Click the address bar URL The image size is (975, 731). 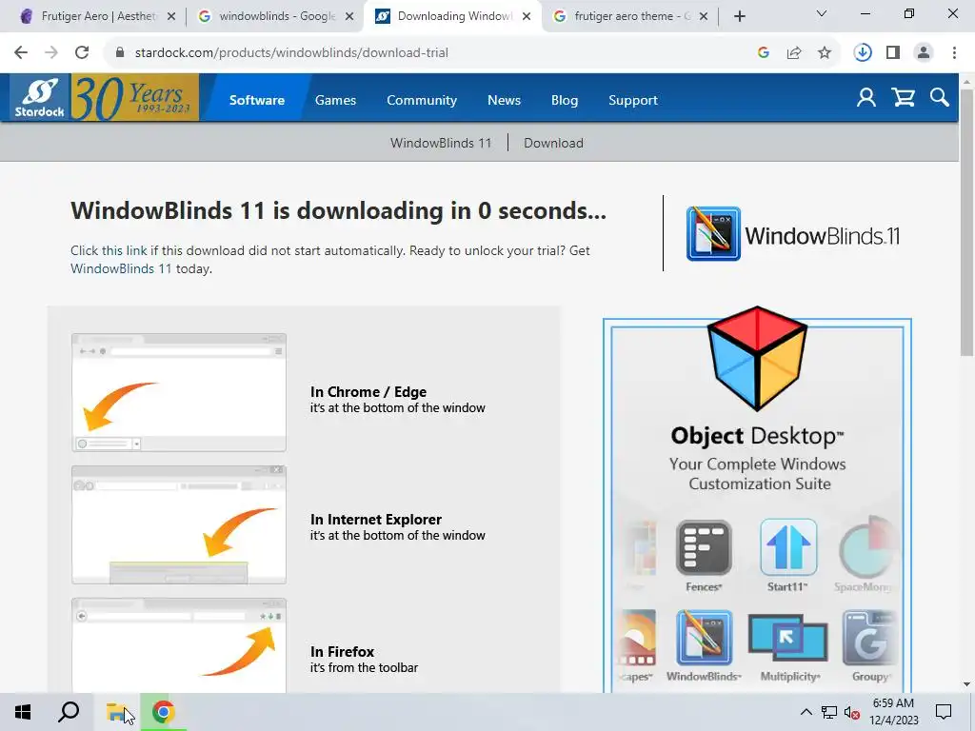(x=291, y=53)
